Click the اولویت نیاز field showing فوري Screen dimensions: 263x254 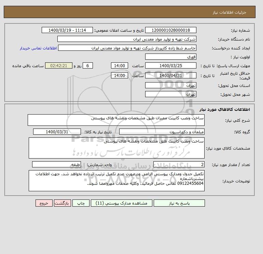click(x=170, y=57)
